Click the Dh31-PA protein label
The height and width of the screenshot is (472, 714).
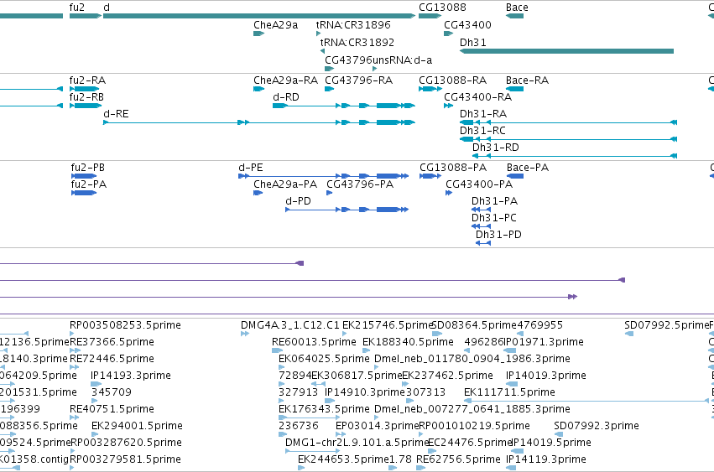click(x=494, y=201)
